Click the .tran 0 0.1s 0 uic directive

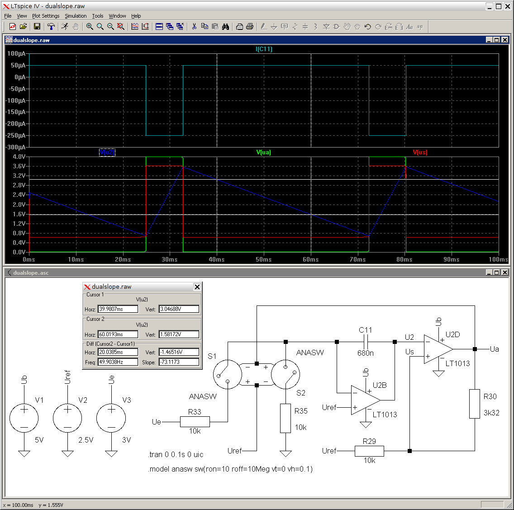click(176, 455)
